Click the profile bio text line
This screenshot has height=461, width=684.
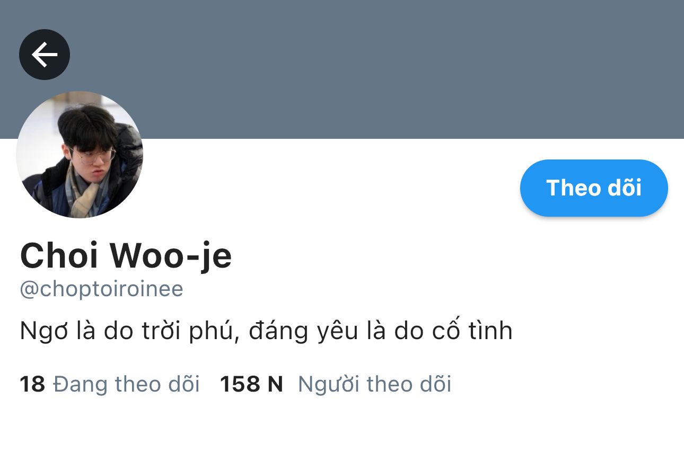266,331
